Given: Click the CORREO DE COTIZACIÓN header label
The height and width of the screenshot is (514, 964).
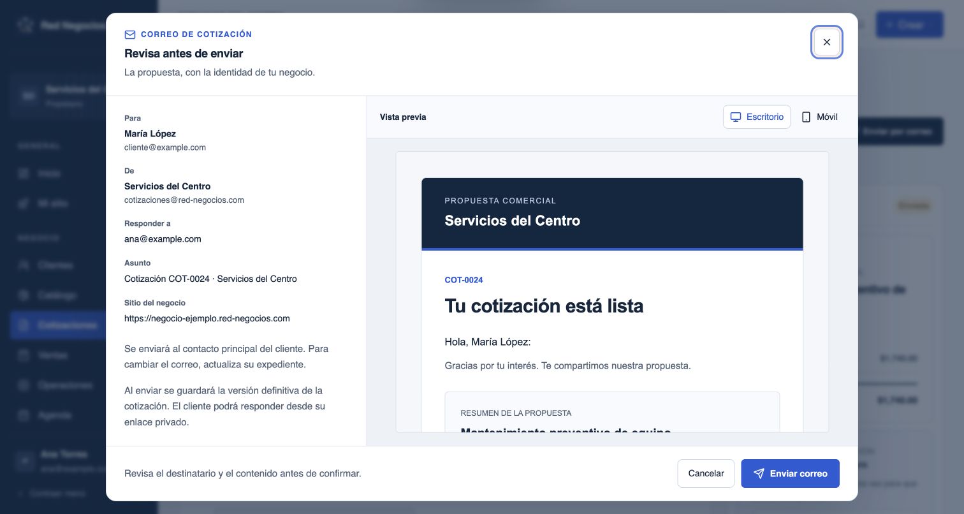Looking at the screenshot, I should [x=196, y=34].
